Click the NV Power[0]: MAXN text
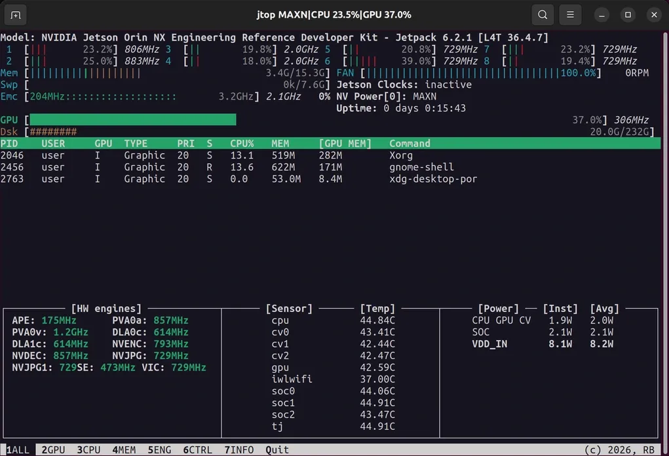The width and height of the screenshot is (669, 456). click(386, 96)
